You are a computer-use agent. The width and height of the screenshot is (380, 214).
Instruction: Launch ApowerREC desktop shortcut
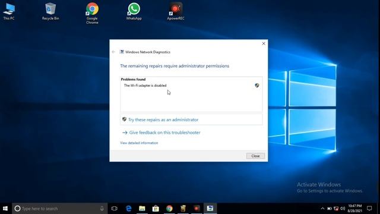176,11
